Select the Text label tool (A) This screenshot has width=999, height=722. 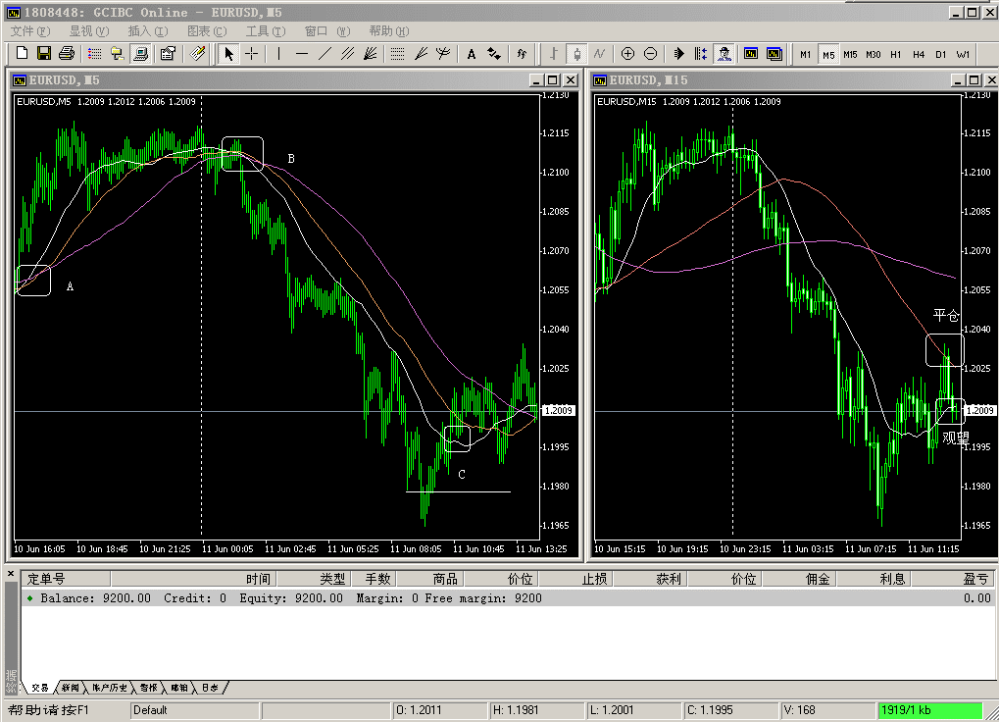tap(472, 54)
